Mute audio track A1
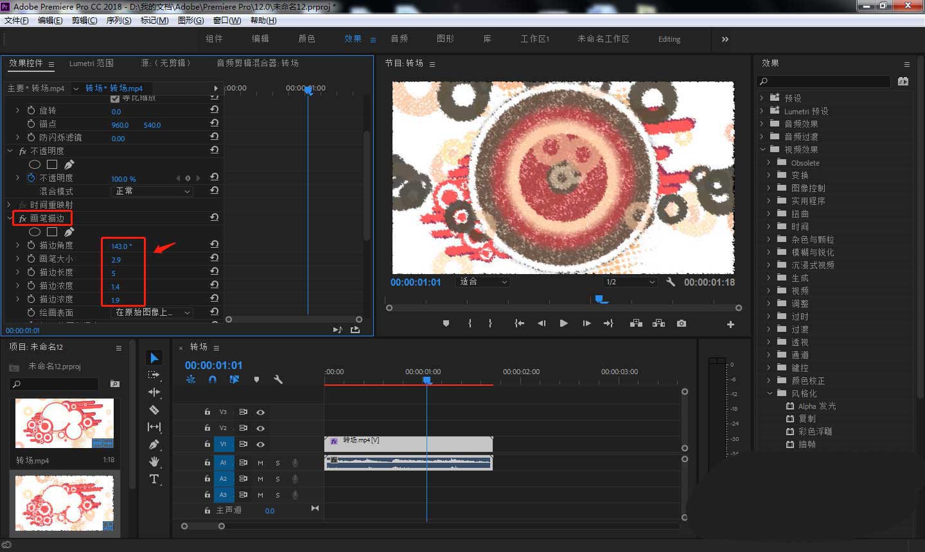Image resolution: width=925 pixels, height=552 pixels. point(260,462)
